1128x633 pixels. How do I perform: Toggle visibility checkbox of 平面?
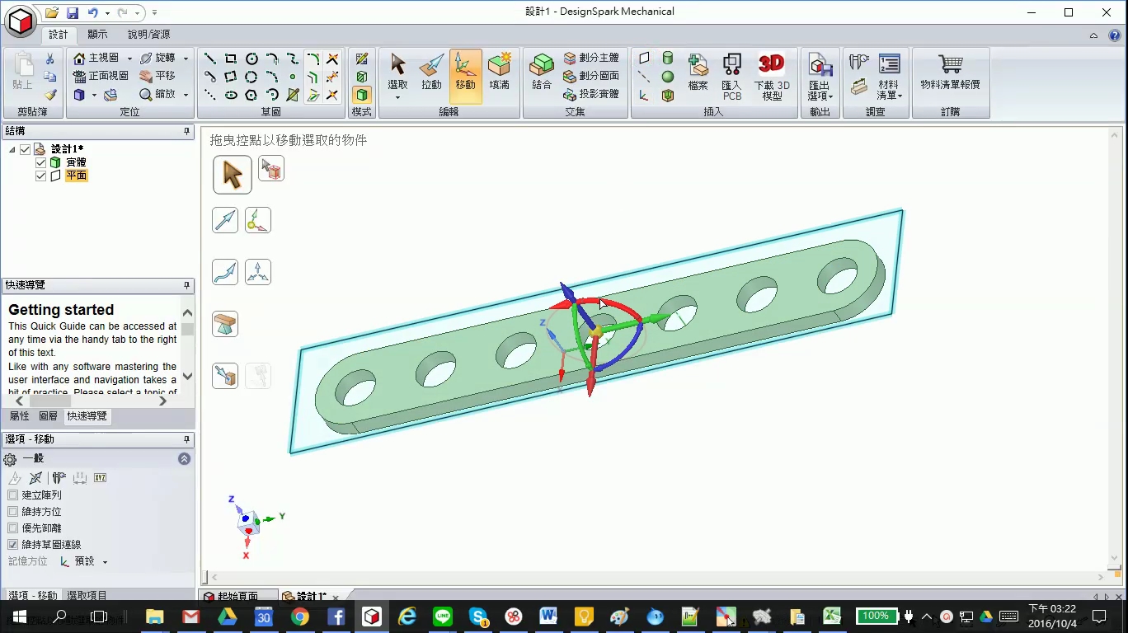(x=40, y=176)
